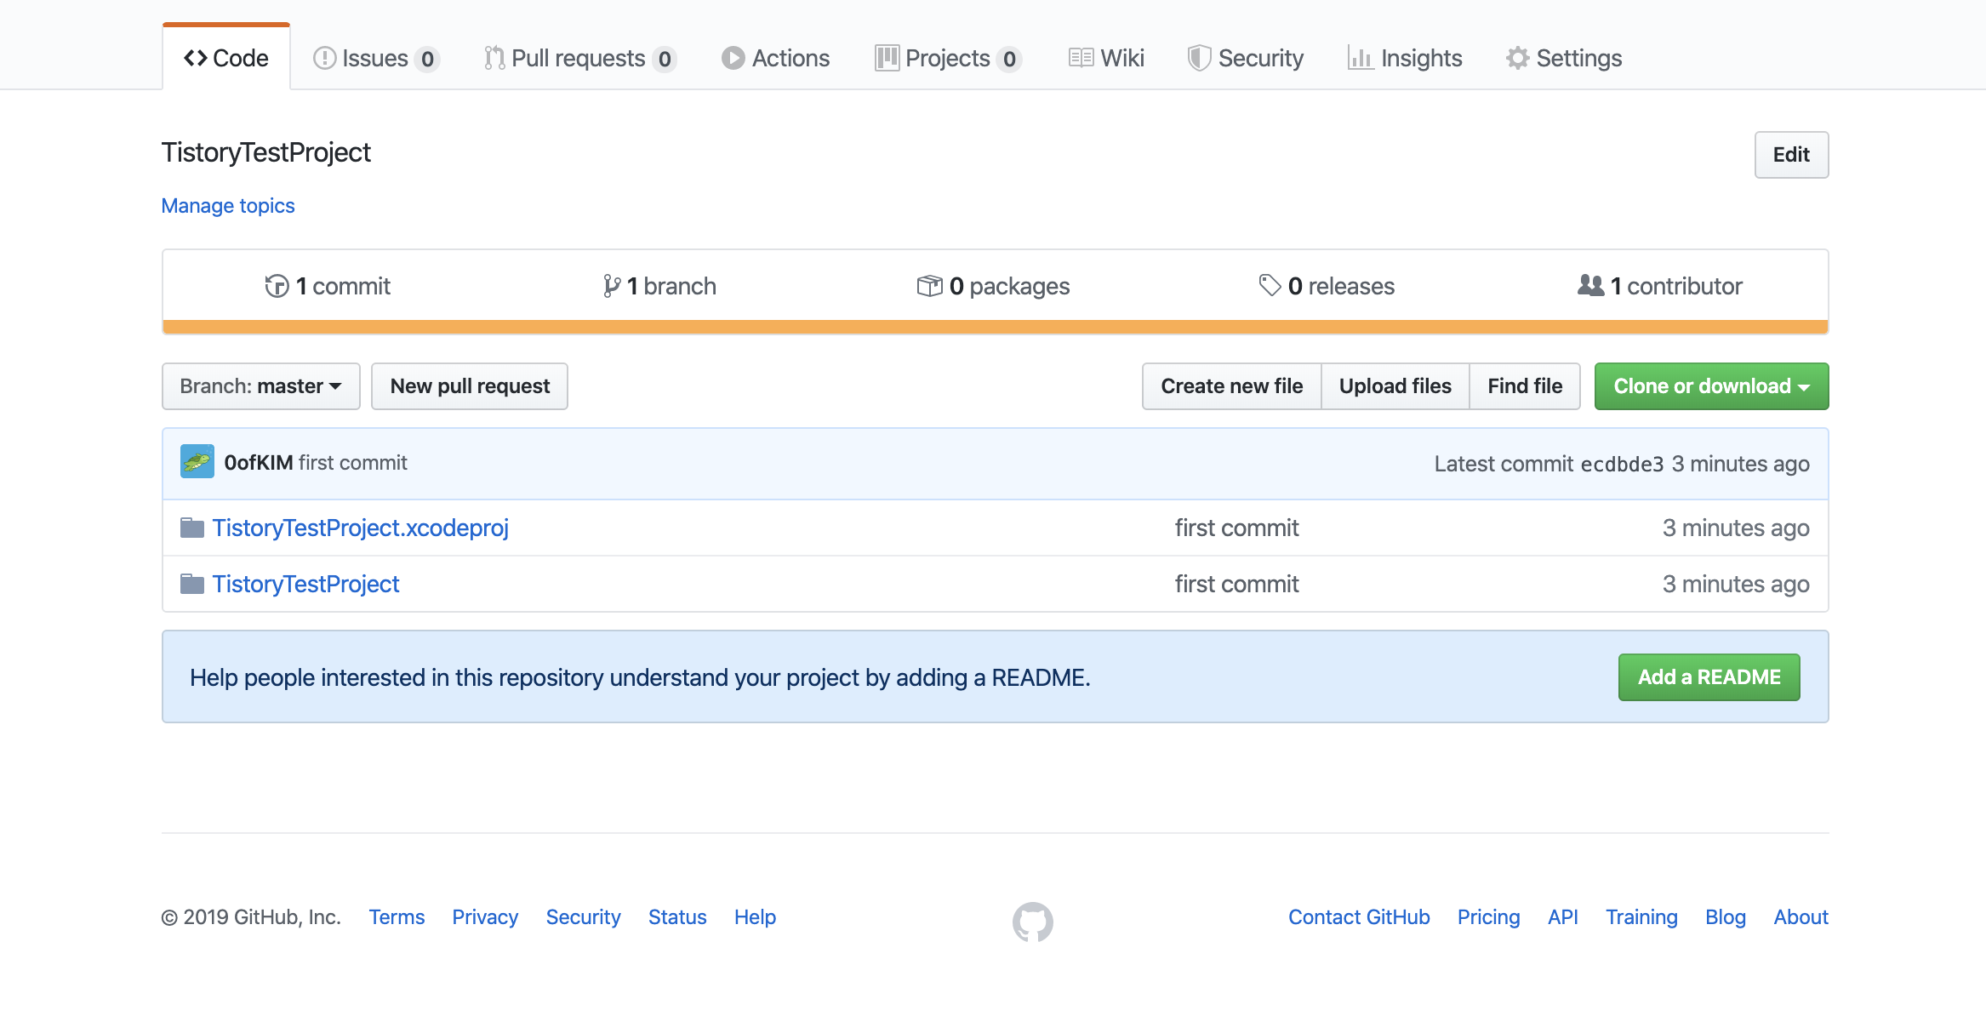Viewport: 1986px width, 1016px height.
Task: View the 1 commit link
Action: click(328, 286)
